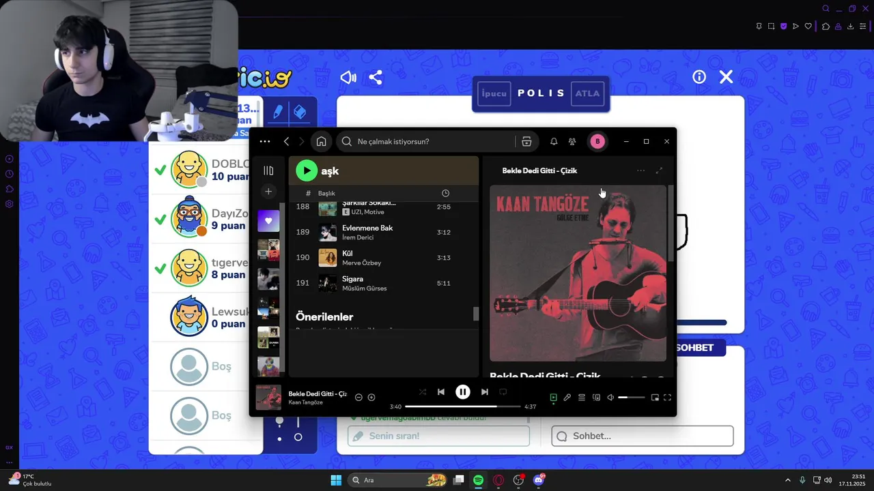Open Opera GX easy setup sliders icon
Viewport: 874px width, 491px height.
tap(863, 27)
